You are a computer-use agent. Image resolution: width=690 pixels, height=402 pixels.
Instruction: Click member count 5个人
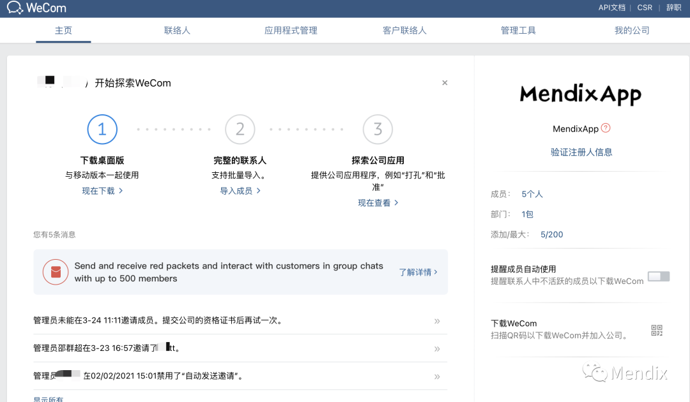[532, 194]
